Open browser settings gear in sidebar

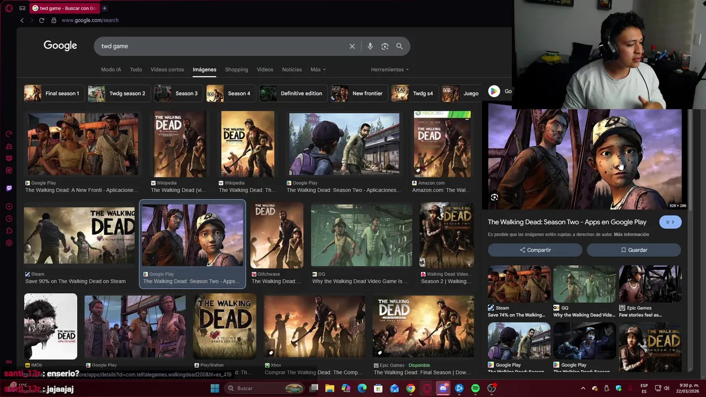click(9, 243)
